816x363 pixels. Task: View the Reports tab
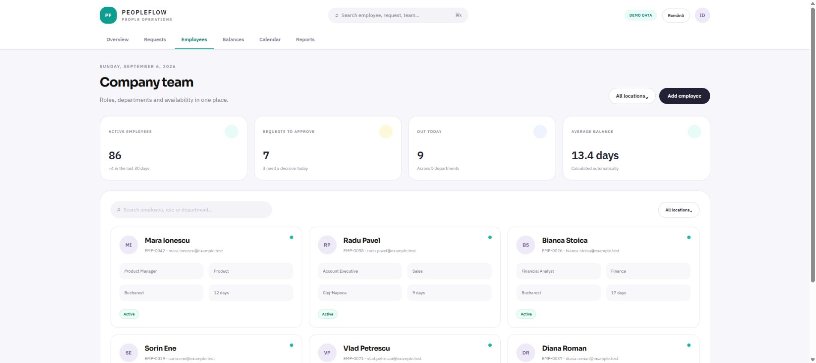(x=305, y=39)
